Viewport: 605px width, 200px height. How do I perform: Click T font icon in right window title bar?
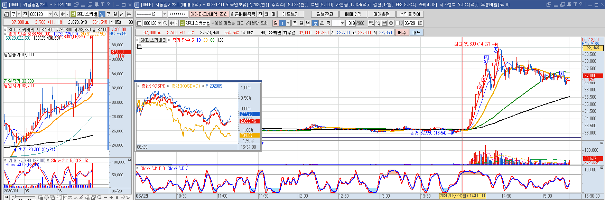[575, 4]
